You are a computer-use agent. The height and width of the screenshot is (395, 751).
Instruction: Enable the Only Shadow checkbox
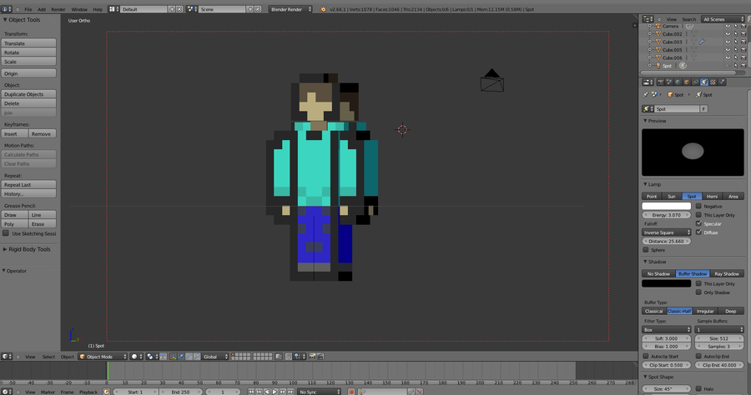tap(698, 292)
